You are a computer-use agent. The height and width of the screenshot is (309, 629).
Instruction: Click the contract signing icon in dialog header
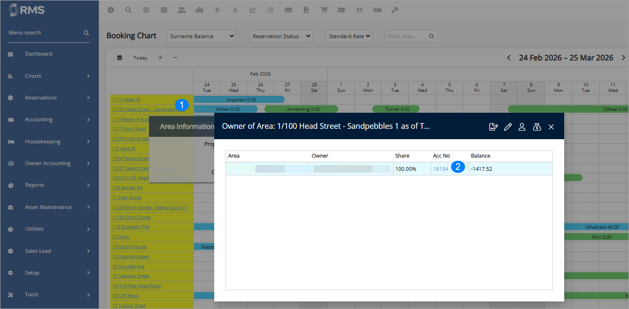point(493,127)
